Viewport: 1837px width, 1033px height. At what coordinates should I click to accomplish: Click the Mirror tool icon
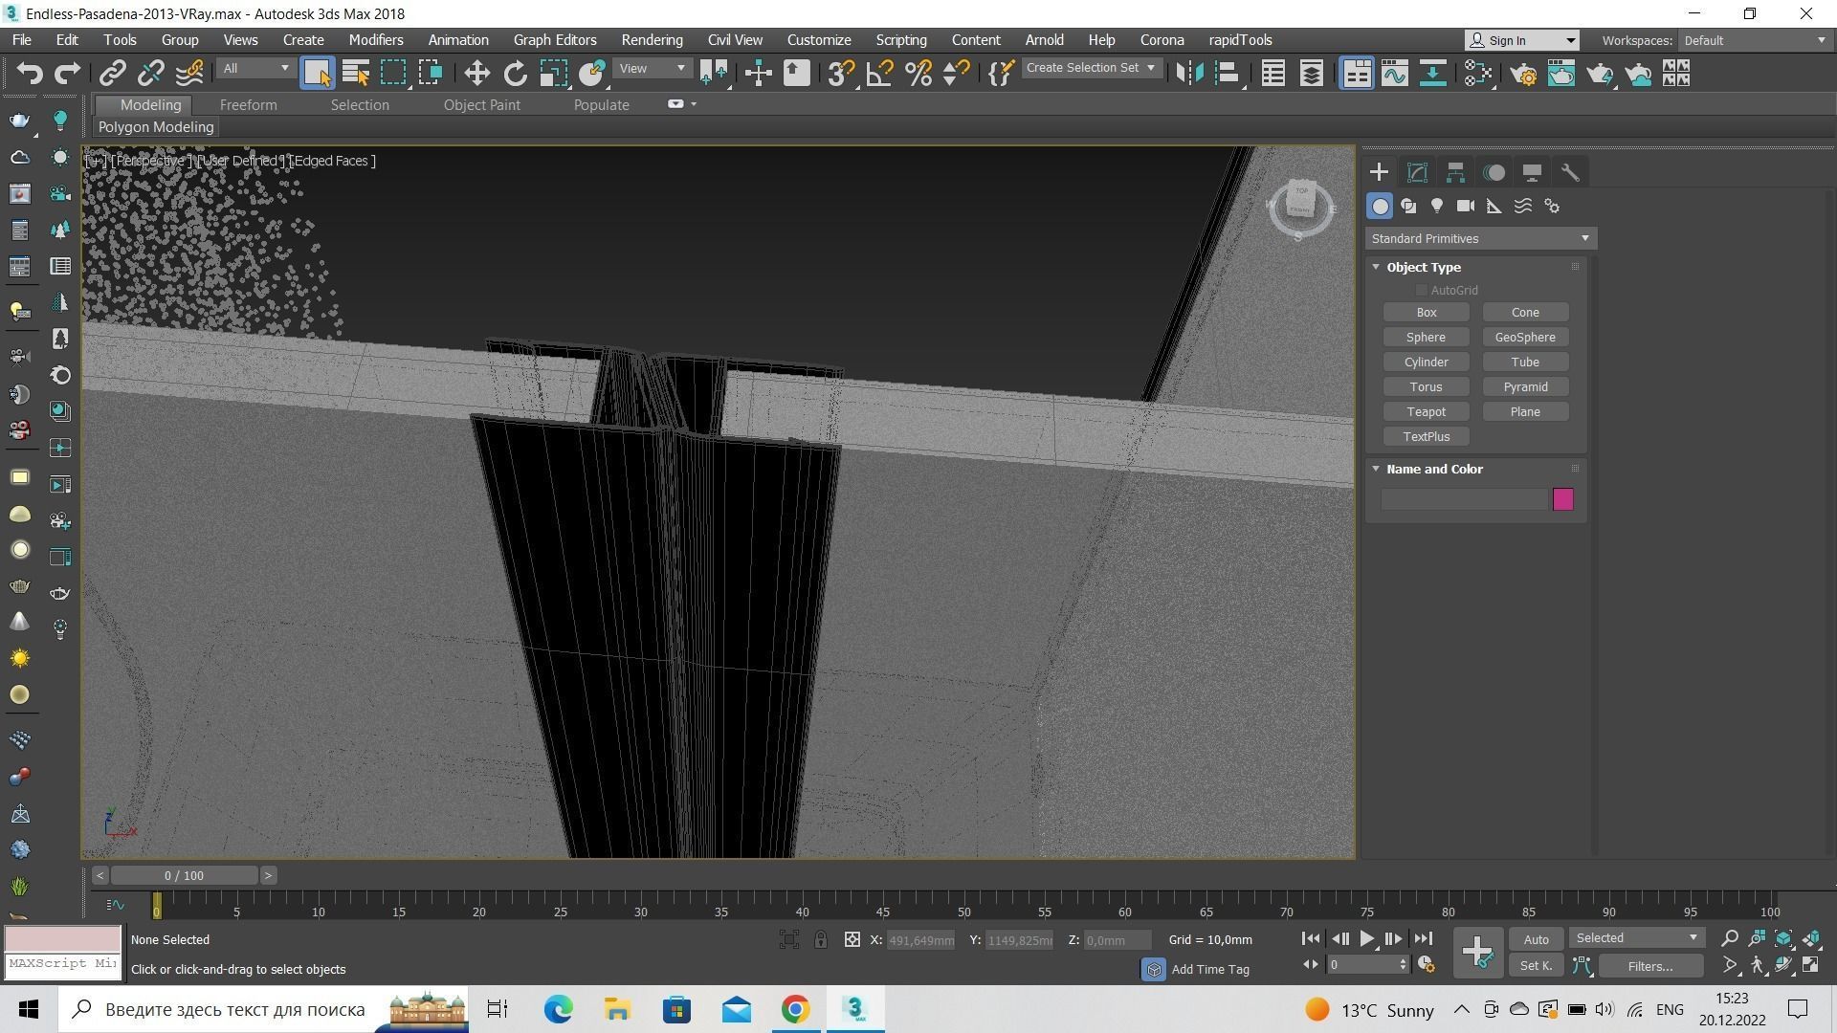1188,74
